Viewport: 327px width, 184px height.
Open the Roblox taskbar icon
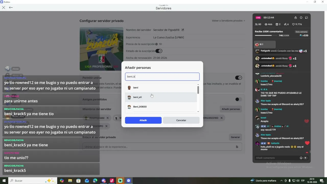(x=129, y=181)
